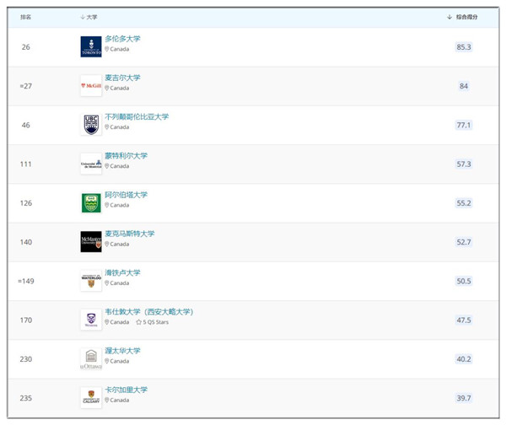Click the Western University purple logo

pyautogui.click(x=91, y=320)
